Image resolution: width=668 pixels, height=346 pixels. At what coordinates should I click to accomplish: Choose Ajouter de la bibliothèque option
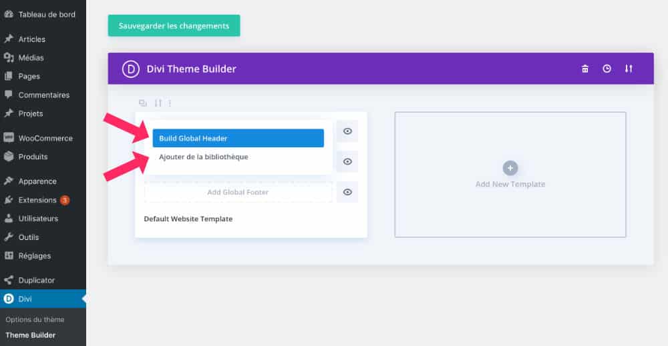coord(204,157)
